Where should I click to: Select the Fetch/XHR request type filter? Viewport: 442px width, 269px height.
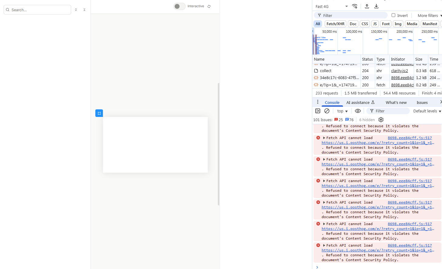(335, 24)
